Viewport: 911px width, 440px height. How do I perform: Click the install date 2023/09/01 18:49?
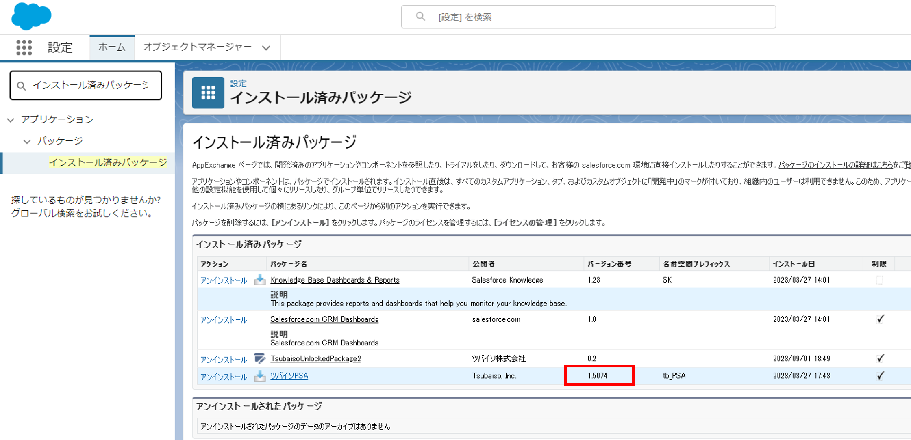(x=801, y=359)
